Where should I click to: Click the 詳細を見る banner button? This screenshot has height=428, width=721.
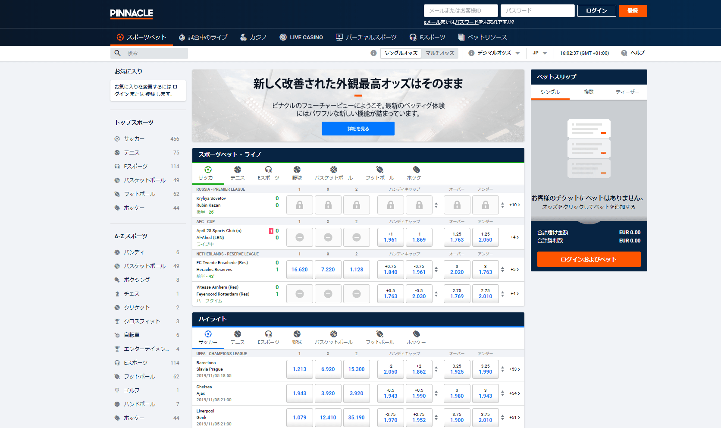[358, 129]
